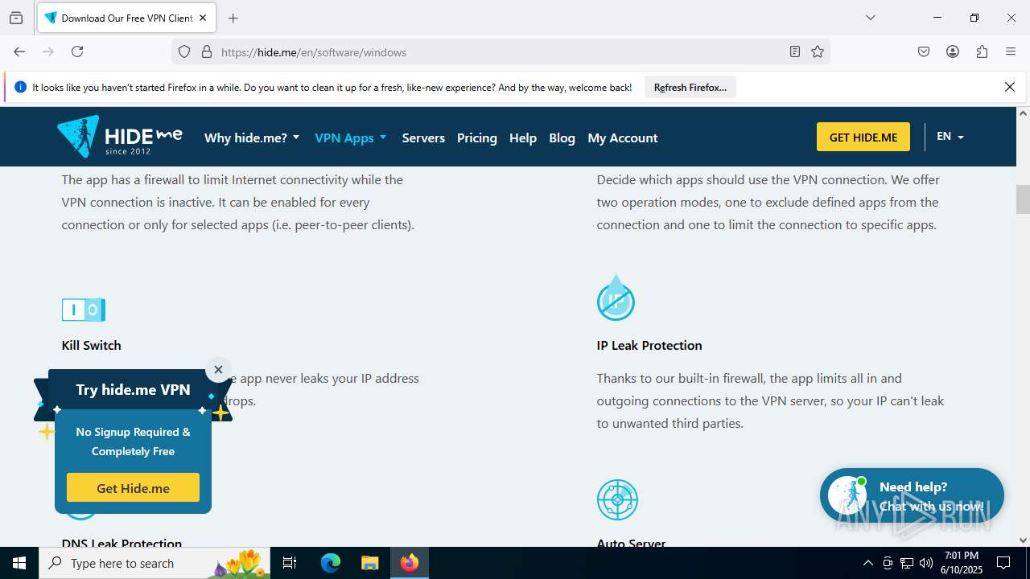This screenshot has height=579, width=1030.
Task: Open Save to Pocket icon
Action: point(924,51)
